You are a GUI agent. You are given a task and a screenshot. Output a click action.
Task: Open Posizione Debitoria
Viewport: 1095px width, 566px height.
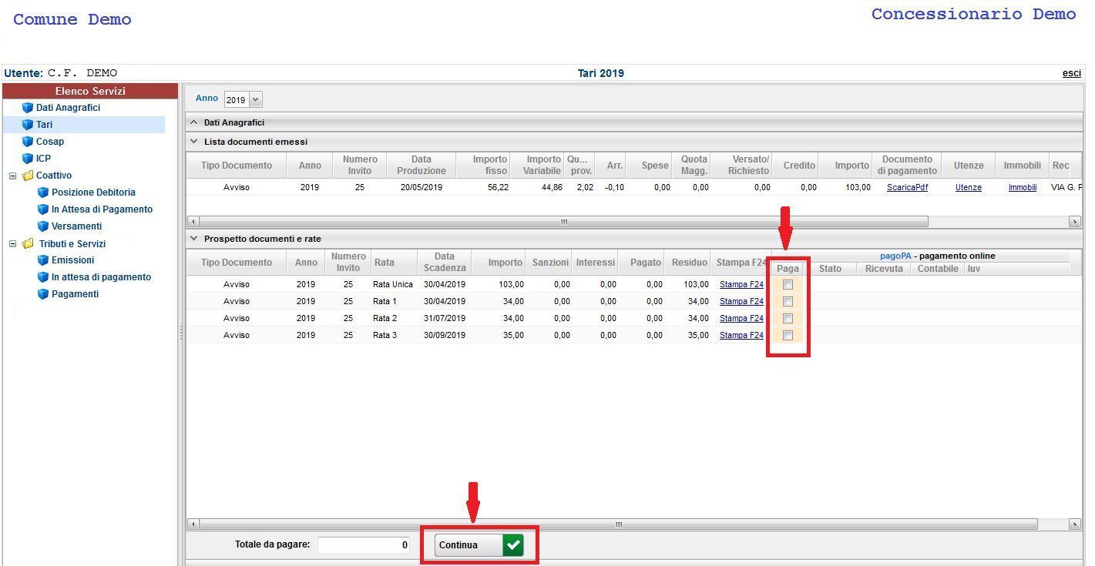(x=93, y=193)
